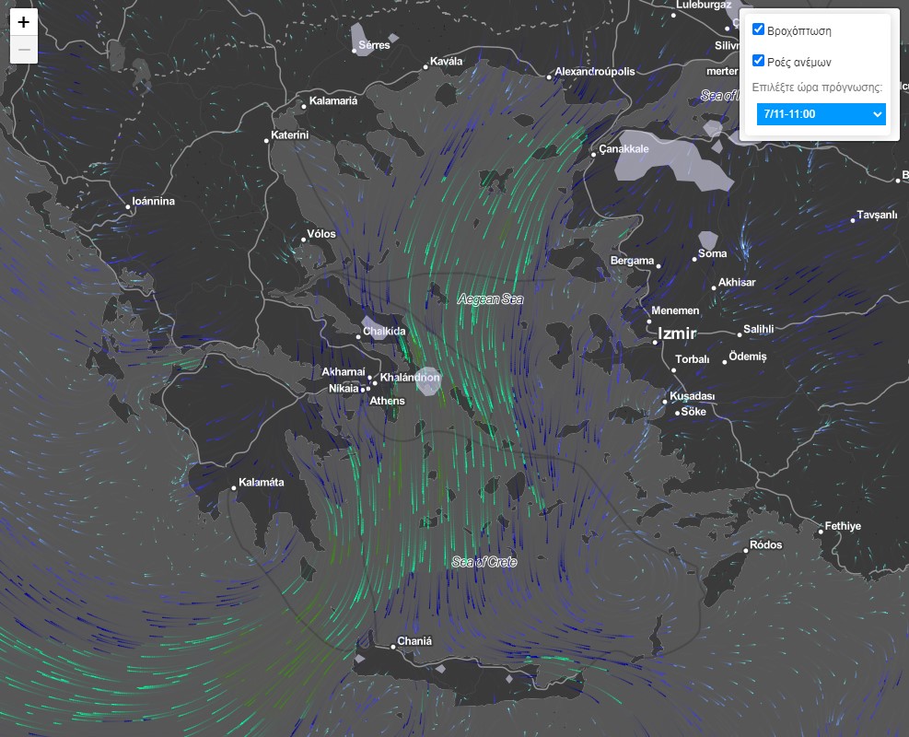Viewport: 909px width, 737px height.
Task: Click the Ródos city marker
Action: (x=745, y=551)
